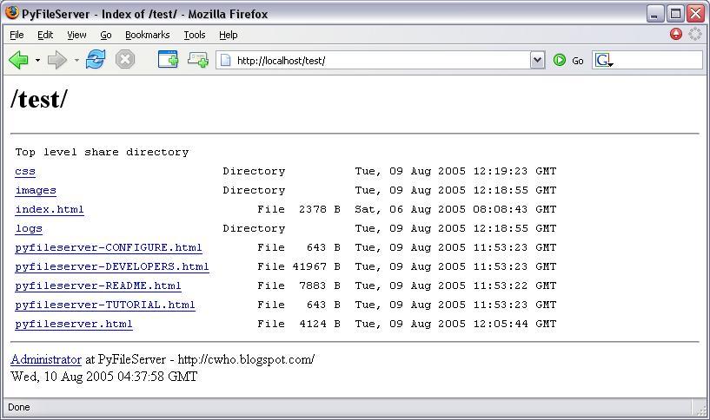710x420 pixels.
Task: Maximize the Firefox window
Action: pos(675,14)
